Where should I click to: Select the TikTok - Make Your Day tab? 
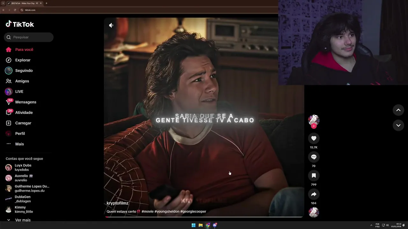(x=25, y=3)
